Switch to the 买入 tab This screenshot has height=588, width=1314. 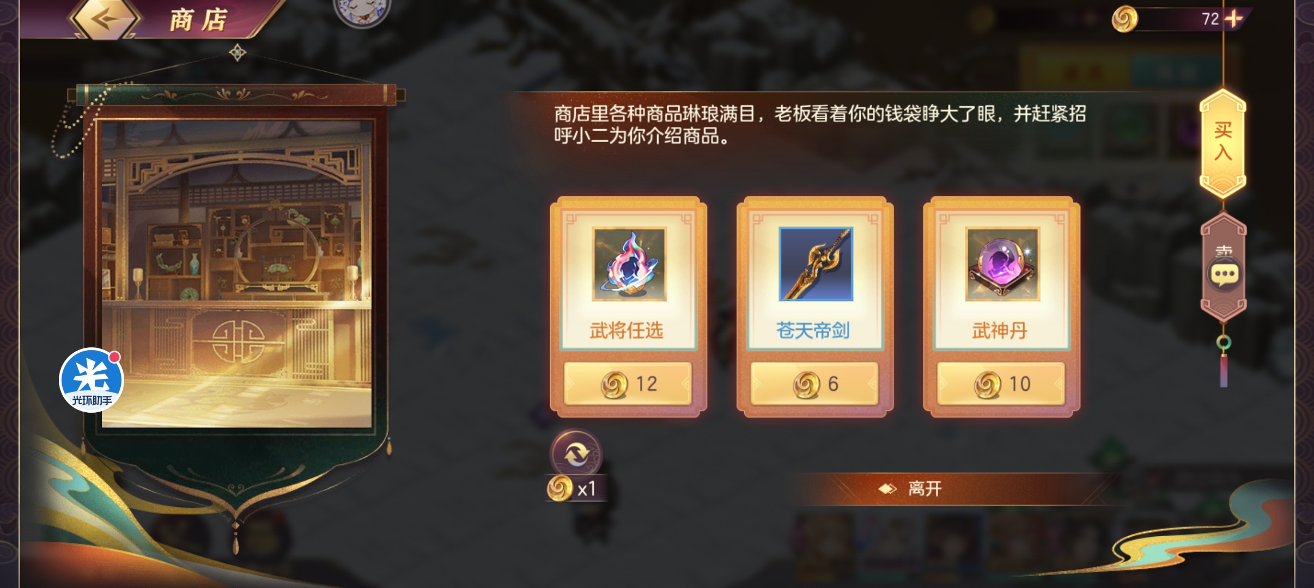tap(1223, 142)
